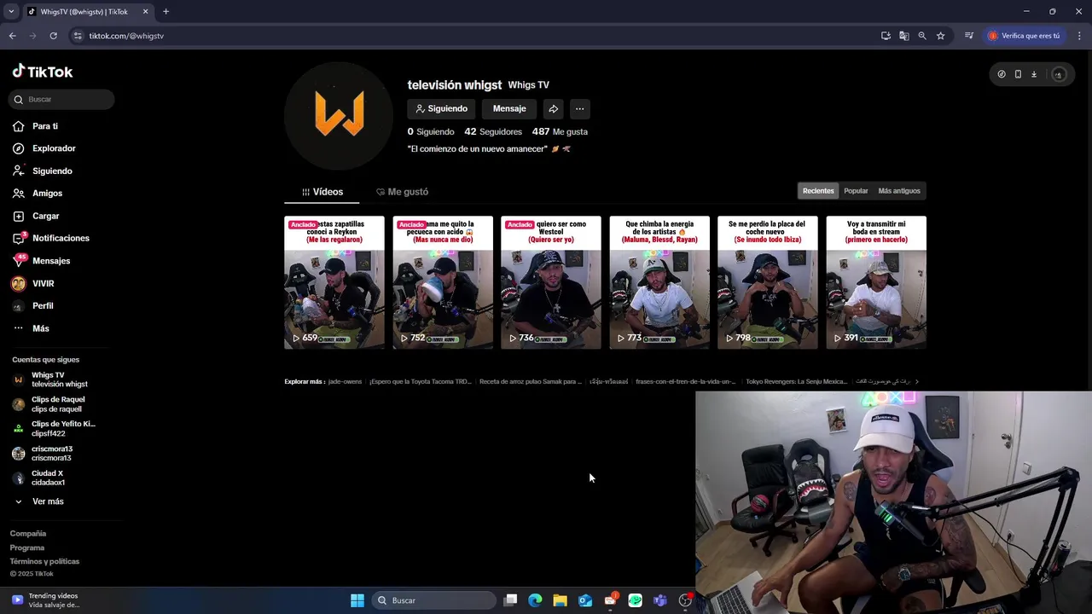1092x614 pixels.
Task: Close the WhigsTV TikTok tab
Action: coord(145,12)
